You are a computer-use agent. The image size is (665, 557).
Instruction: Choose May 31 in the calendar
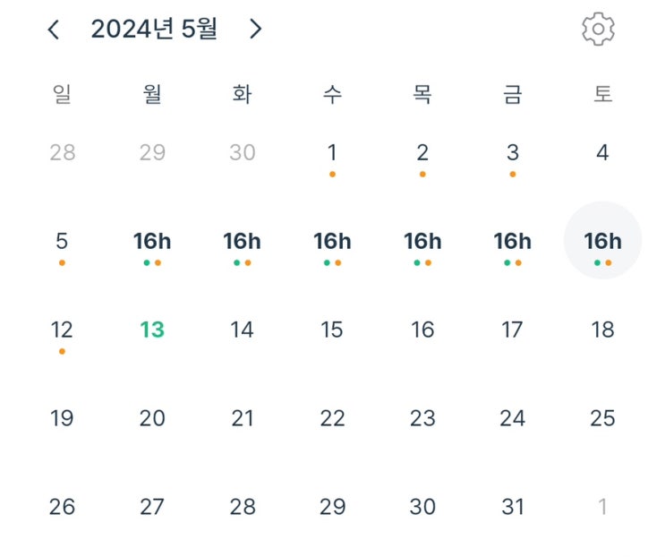(x=512, y=507)
